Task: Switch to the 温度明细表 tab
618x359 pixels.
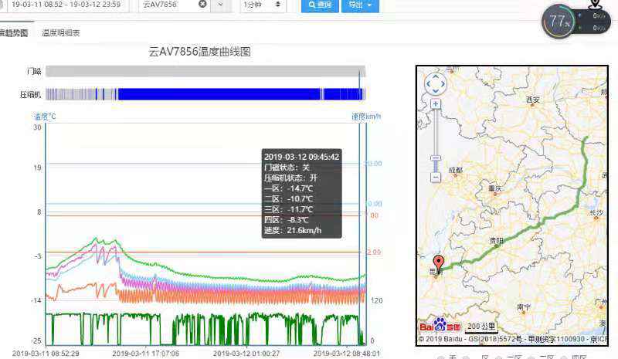Action: [x=61, y=33]
